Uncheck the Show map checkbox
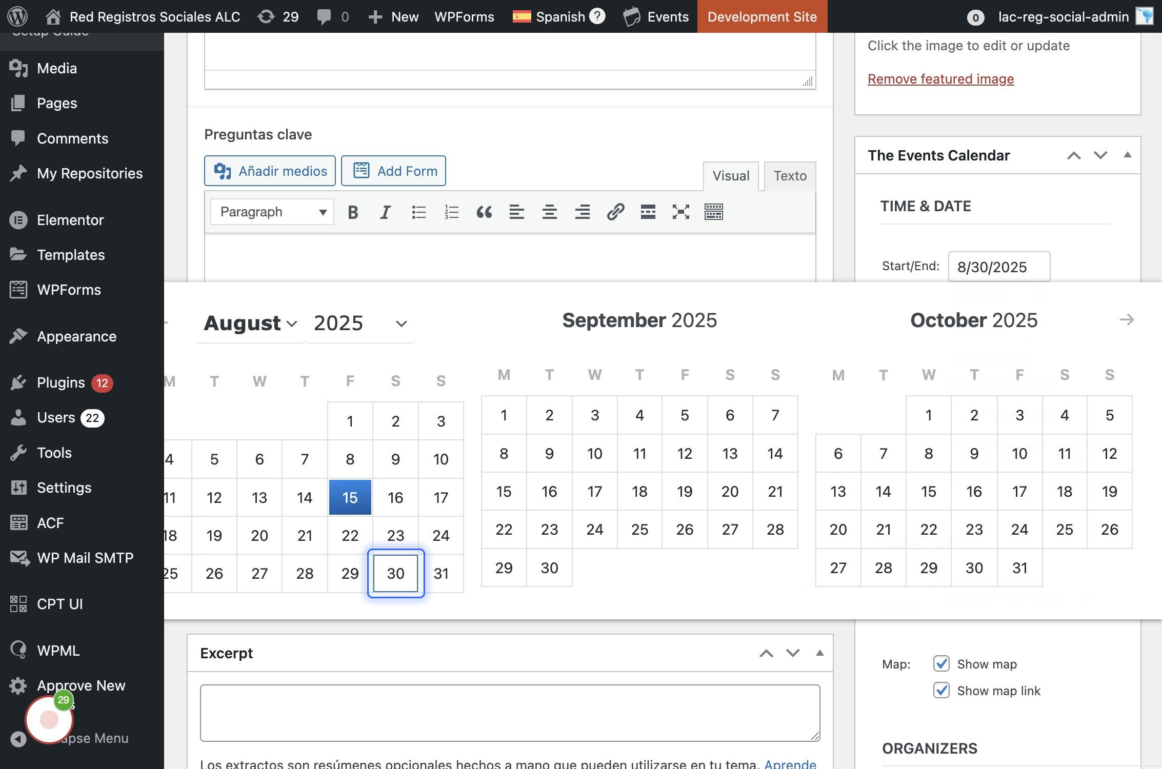 pos(941,664)
